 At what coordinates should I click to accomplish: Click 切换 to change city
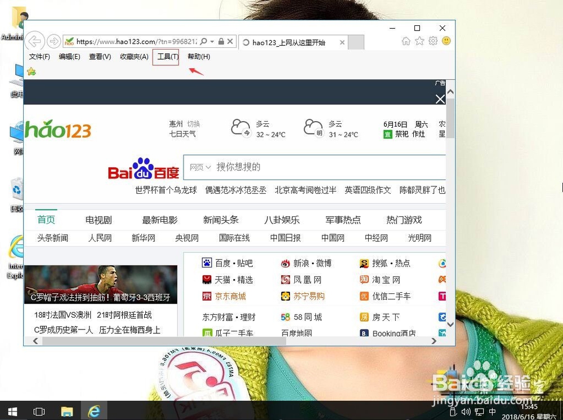click(194, 124)
